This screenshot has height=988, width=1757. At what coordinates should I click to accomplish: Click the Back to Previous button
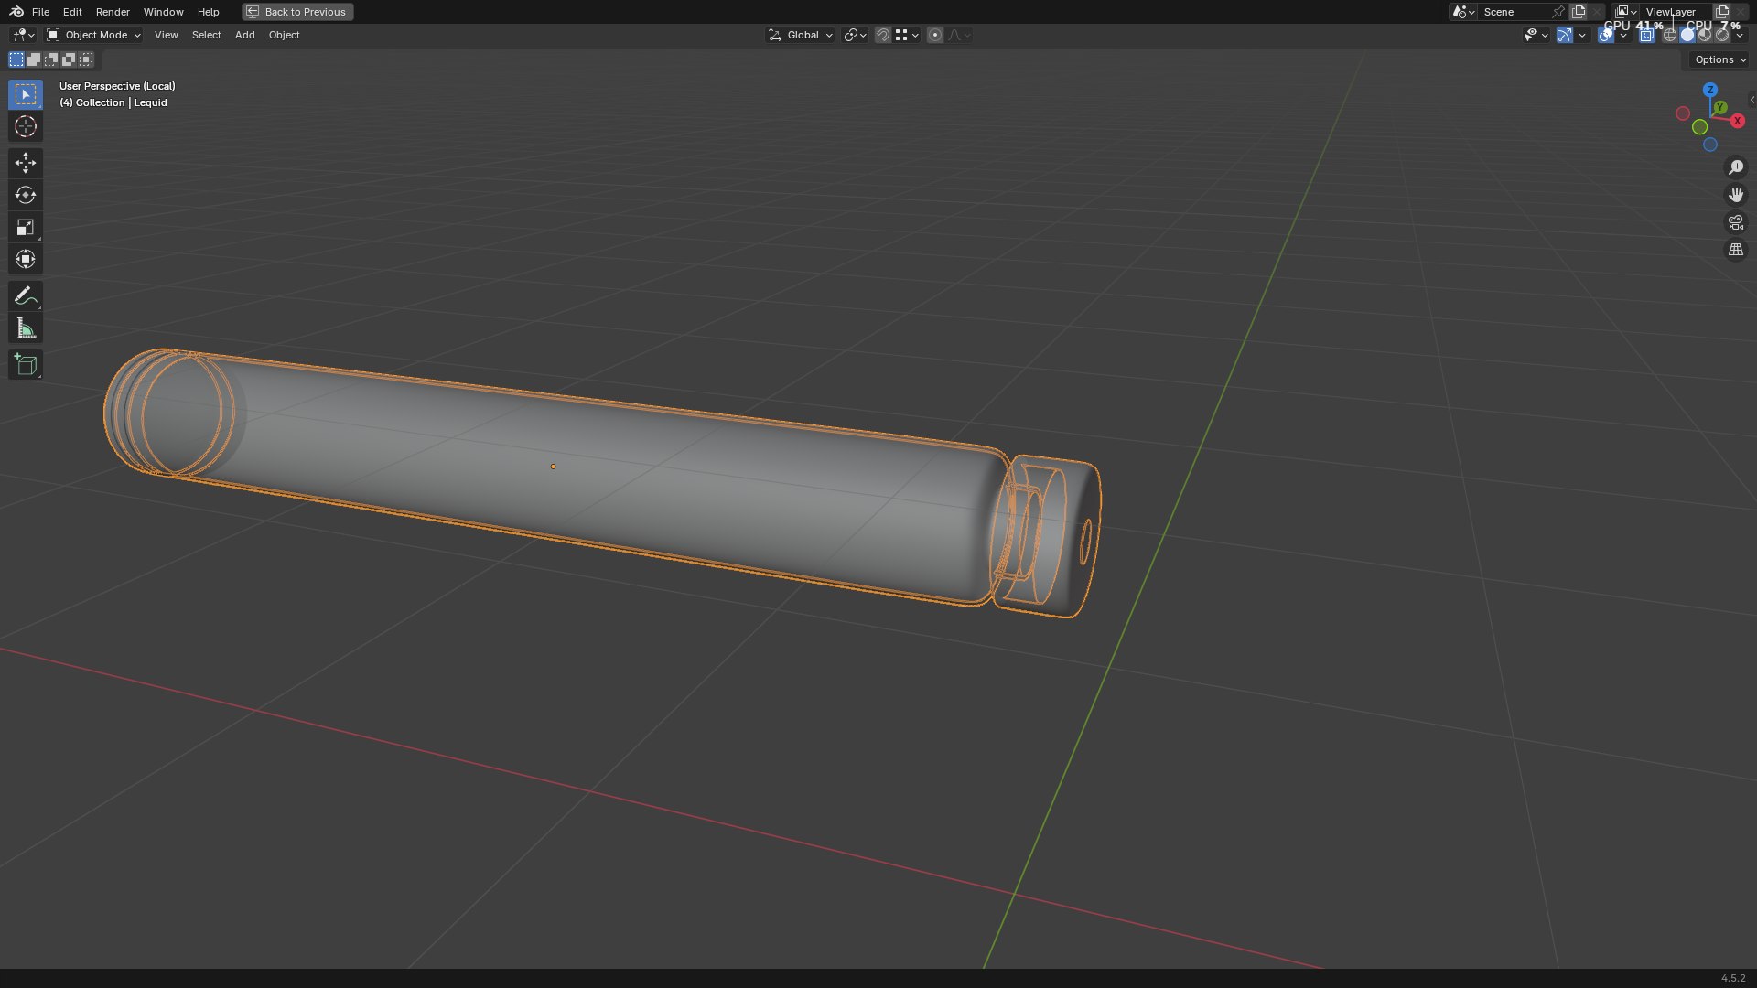[x=297, y=12]
